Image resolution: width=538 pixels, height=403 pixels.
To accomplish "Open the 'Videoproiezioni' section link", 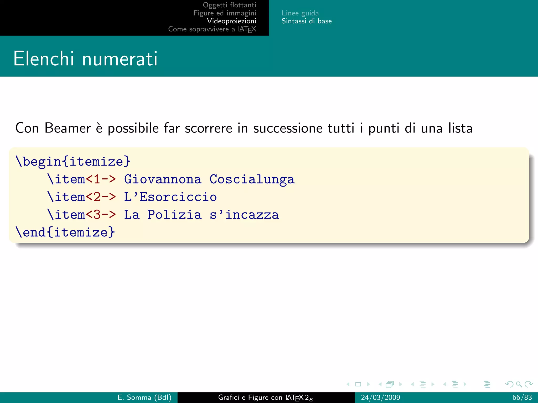I will pos(231,21).
